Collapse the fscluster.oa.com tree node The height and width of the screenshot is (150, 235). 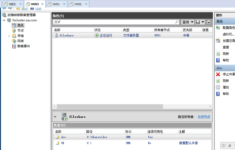(x=4, y=20)
